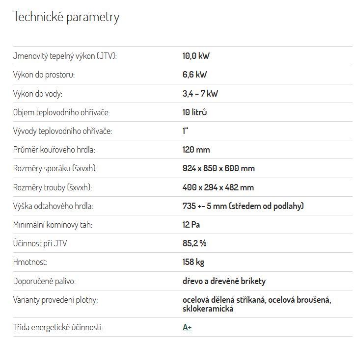Open the A+ energy class link

(x=187, y=327)
